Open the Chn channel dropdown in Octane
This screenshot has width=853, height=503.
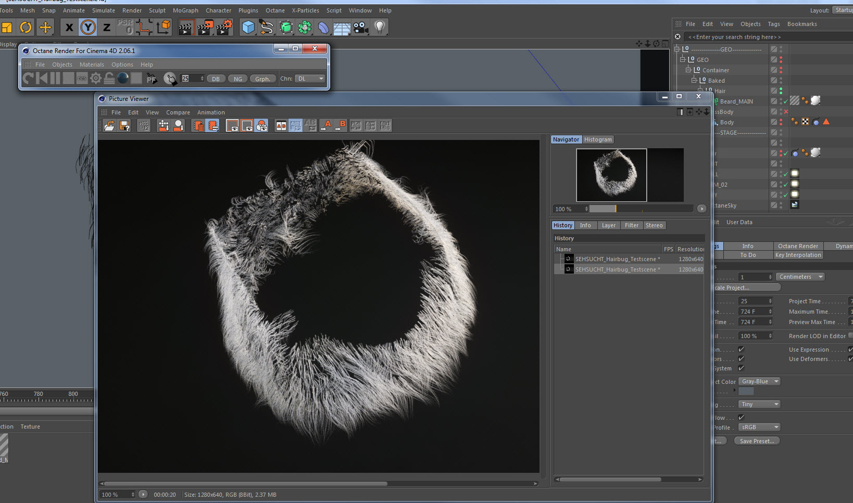click(x=310, y=79)
